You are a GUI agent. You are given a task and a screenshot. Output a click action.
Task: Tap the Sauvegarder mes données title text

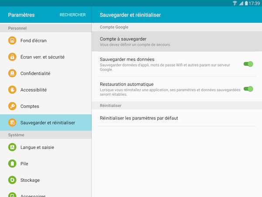[x=127, y=59]
